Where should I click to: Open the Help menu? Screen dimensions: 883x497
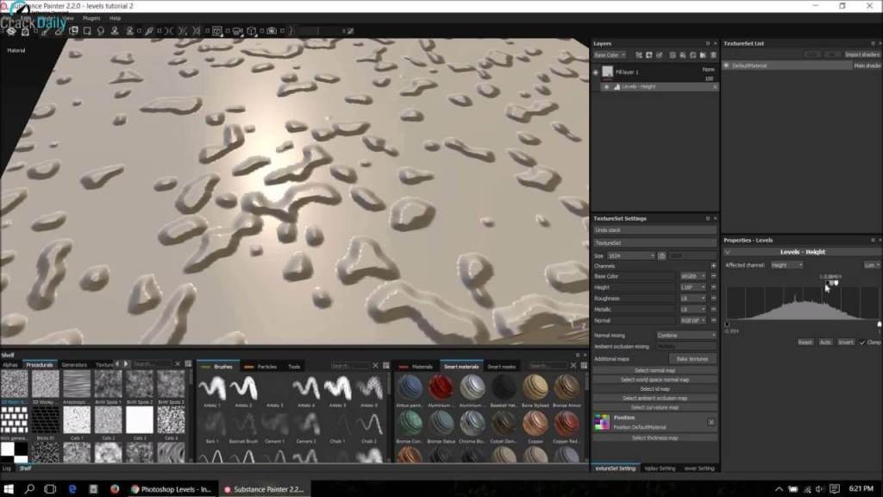115,18
